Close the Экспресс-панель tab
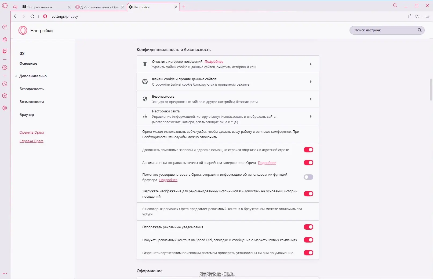Viewport: 433px width, 279px height. (69, 7)
